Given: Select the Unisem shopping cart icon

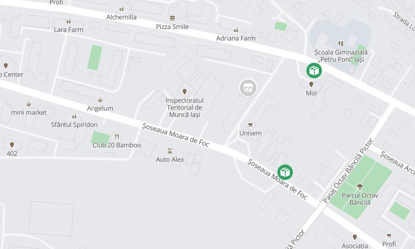Looking at the screenshot, I should 250,124.
